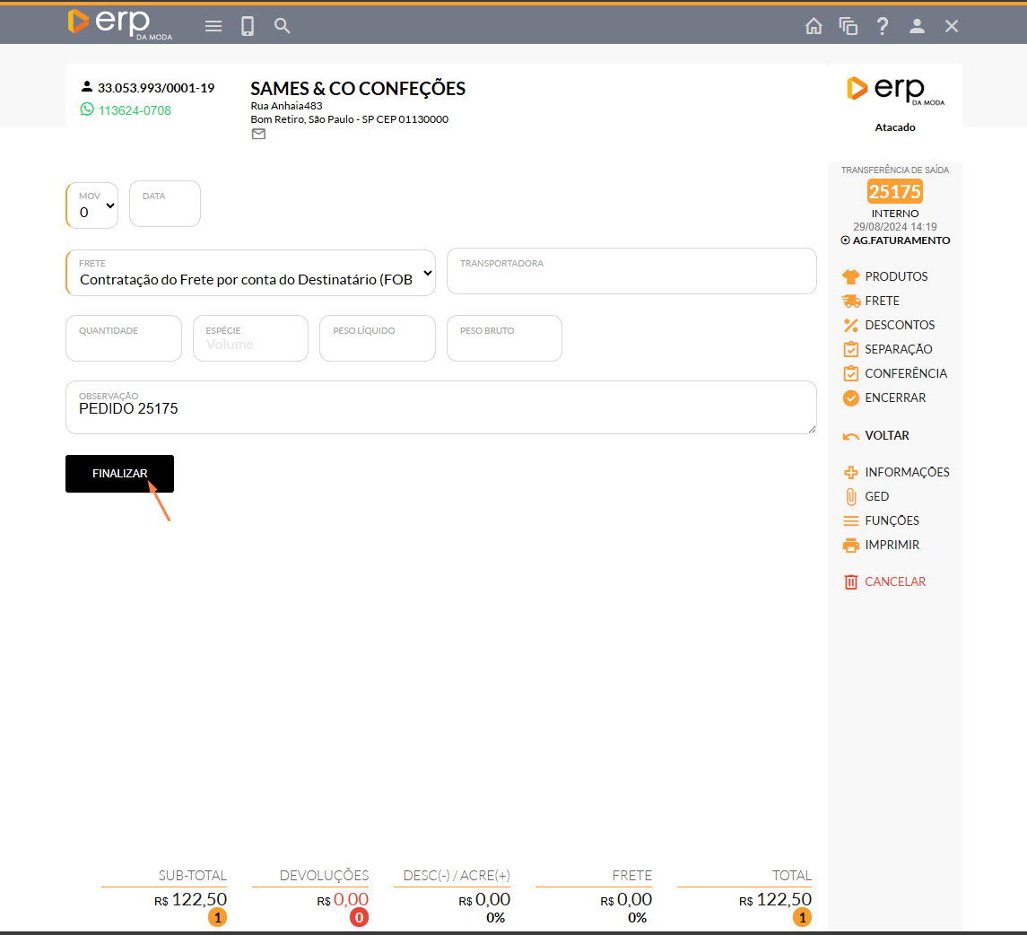Image resolution: width=1027 pixels, height=935 pixels.
Task: Click Cancelar trash option
Action: coord(894,581)
